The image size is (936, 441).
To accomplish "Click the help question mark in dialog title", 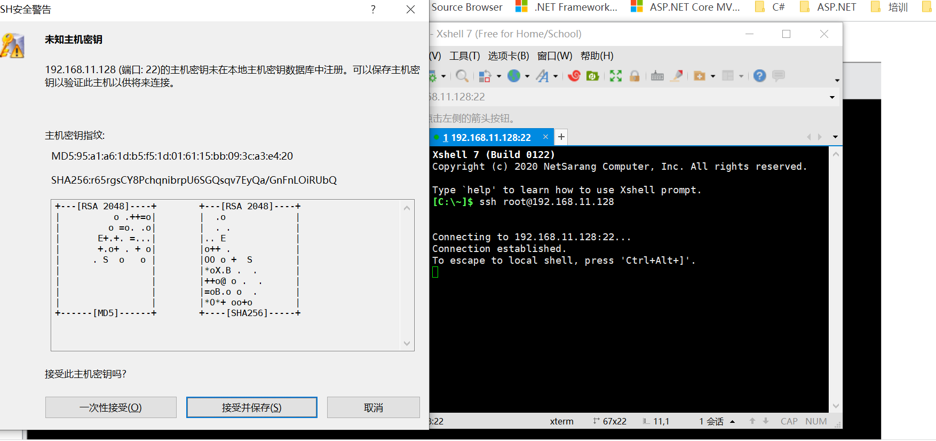I will point(373,9).
